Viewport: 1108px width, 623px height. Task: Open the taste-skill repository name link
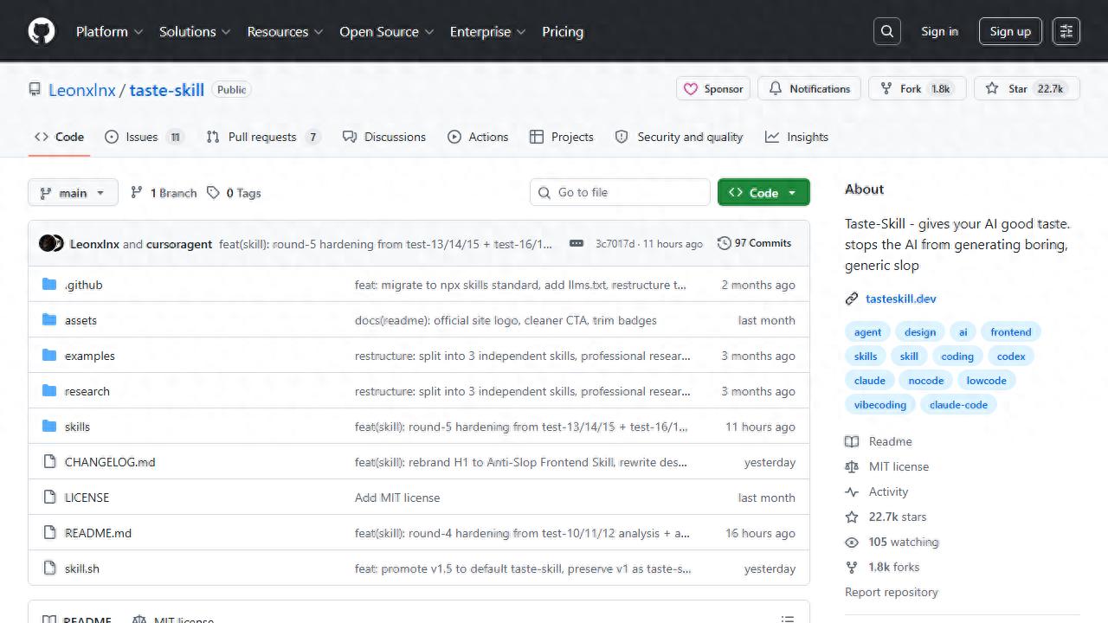(167, 89)
